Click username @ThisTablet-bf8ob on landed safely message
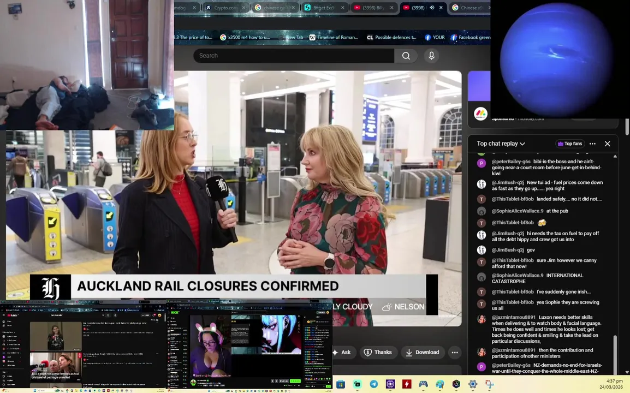The height and width of the screenshot is (393, 630). point(513,199)
